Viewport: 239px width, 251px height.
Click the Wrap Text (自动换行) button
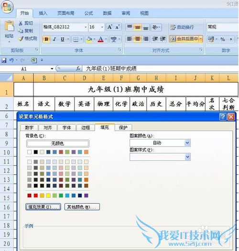182,27
